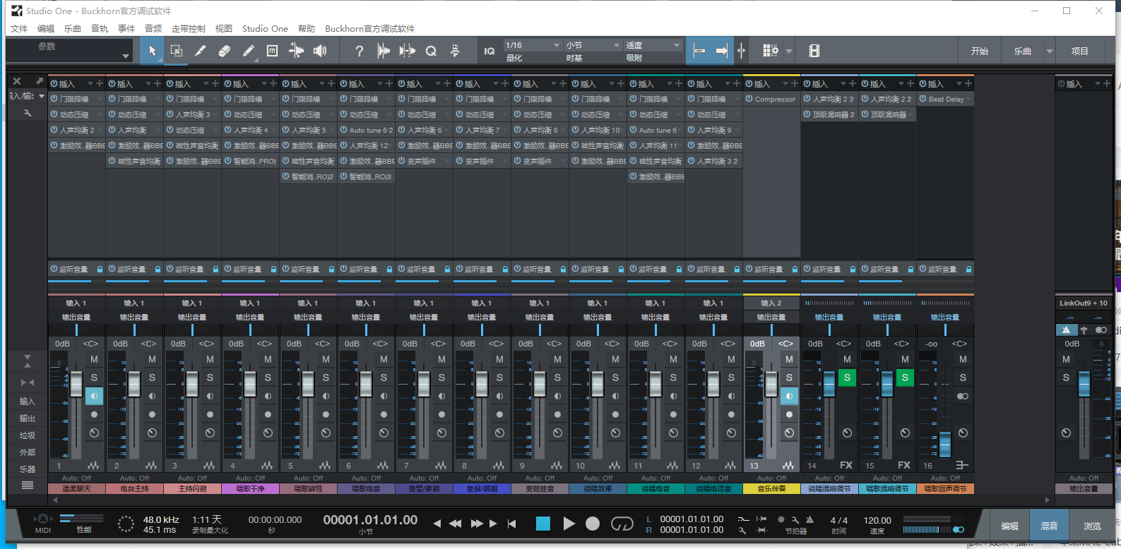
Task: Click the Record button in transport
Action: 593,524
